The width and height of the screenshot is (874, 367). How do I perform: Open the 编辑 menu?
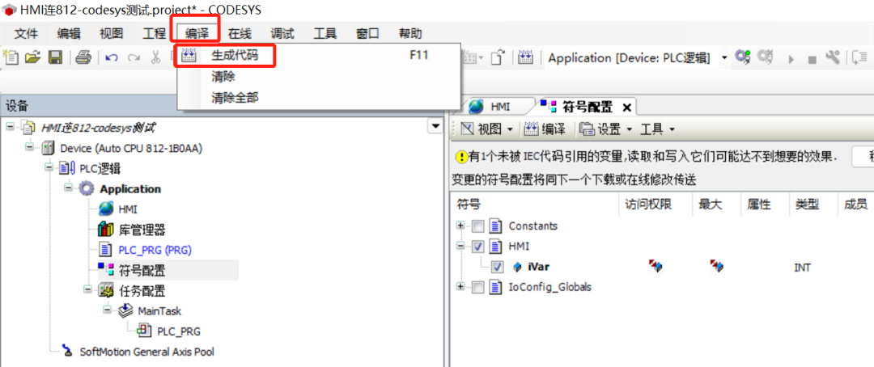click(x=69, y=33)
